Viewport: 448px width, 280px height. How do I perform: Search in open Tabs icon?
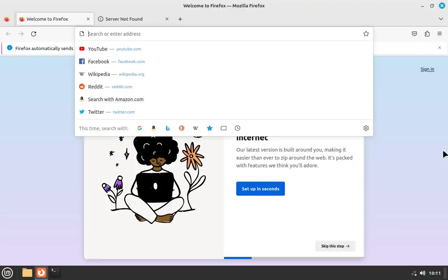coord(224,128)
